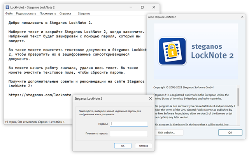Screen dimensions: 249x155
Task: Minimize the LockNote2 main window
Action: click(131, 7)
